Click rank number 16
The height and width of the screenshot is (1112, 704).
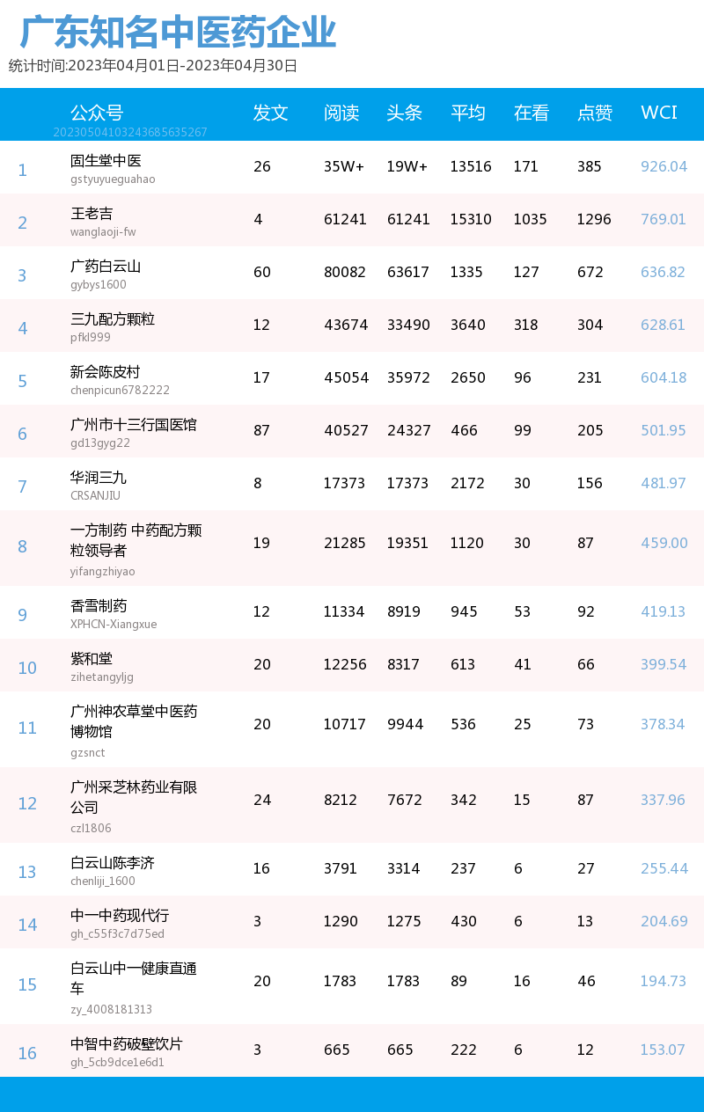27,1053
